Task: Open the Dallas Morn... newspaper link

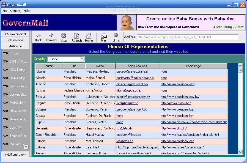Action: [15, 103]
